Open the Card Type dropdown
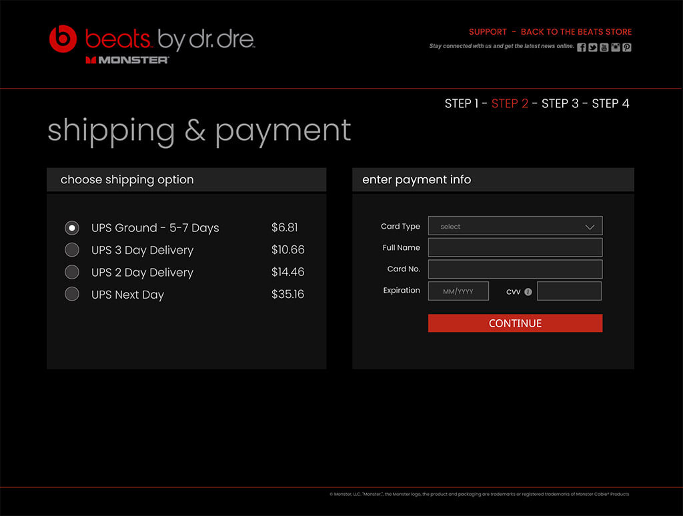Image resolution: width=683 pixels, height=516 pixels. tap(515, 226)
